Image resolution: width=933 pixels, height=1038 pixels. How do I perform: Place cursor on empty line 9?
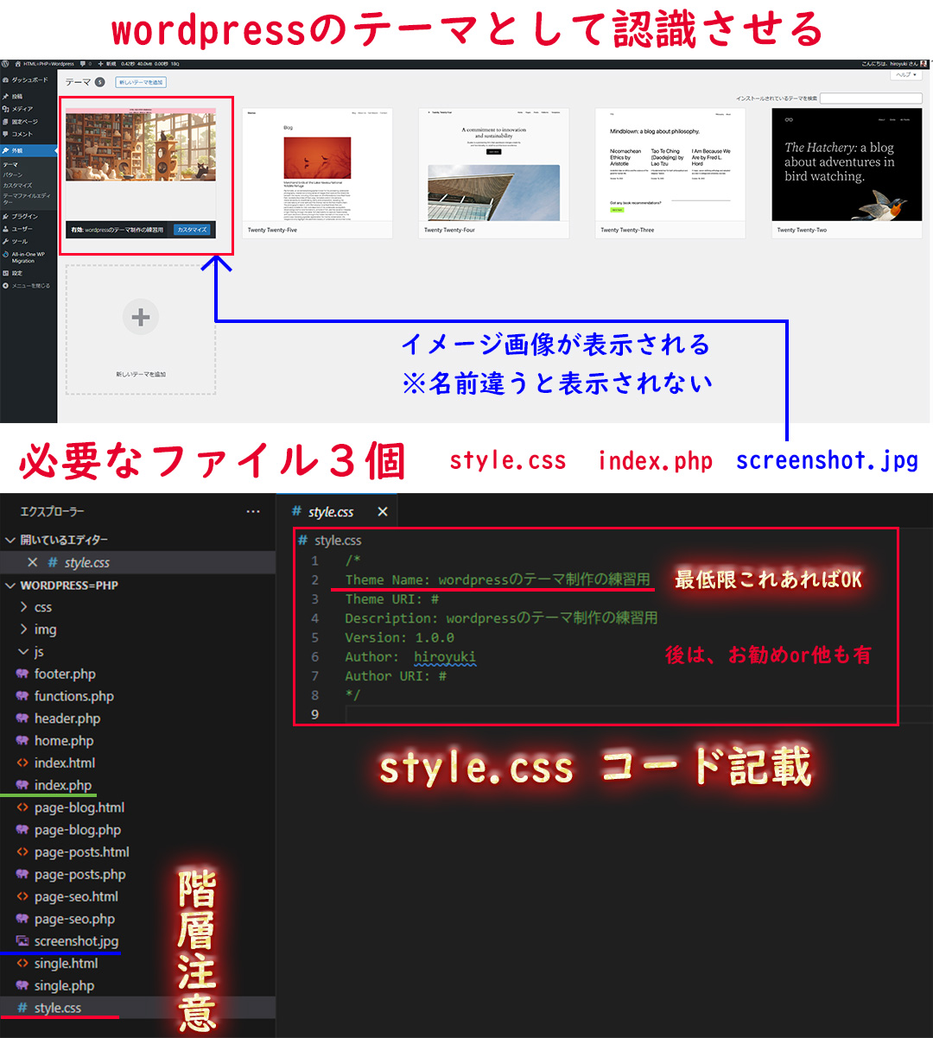620,714
